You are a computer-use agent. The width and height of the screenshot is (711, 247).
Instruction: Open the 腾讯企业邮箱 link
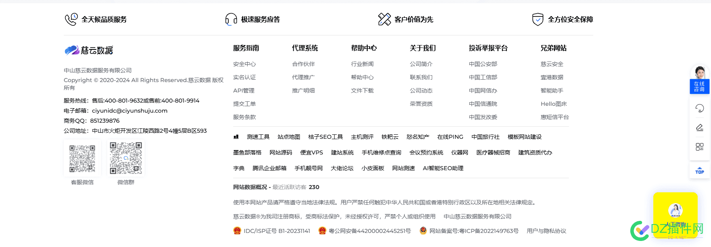(x=270, y=168)
